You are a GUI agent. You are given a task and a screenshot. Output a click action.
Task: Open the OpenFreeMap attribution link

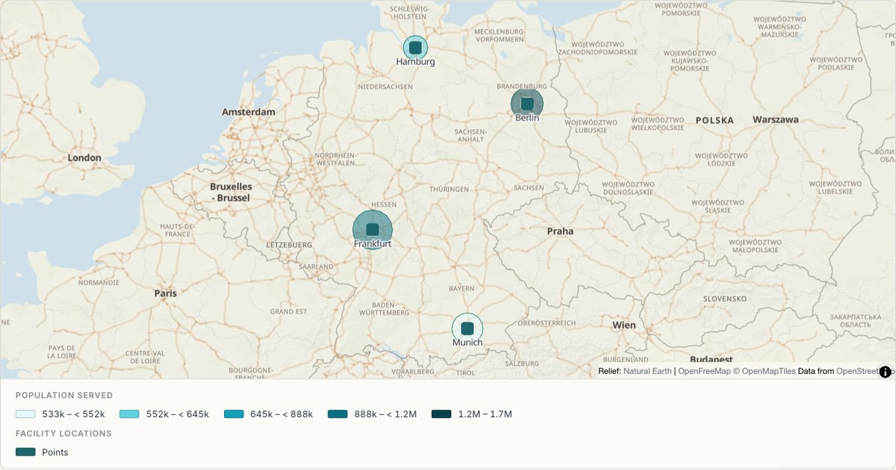pos(704,371)
